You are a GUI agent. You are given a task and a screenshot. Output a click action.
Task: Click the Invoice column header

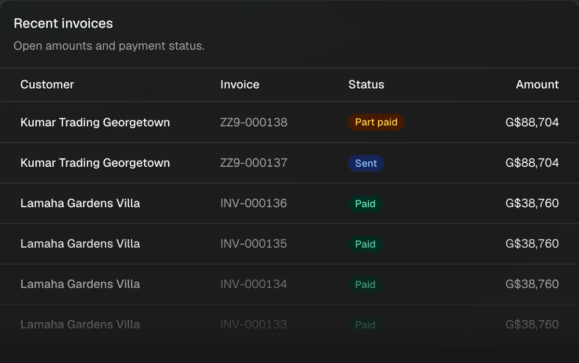[x=240, y=84]
